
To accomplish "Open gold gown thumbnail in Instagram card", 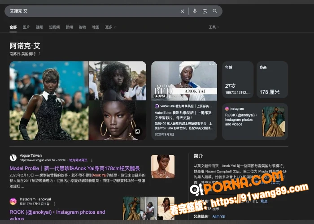I will (x=274, y=121).
